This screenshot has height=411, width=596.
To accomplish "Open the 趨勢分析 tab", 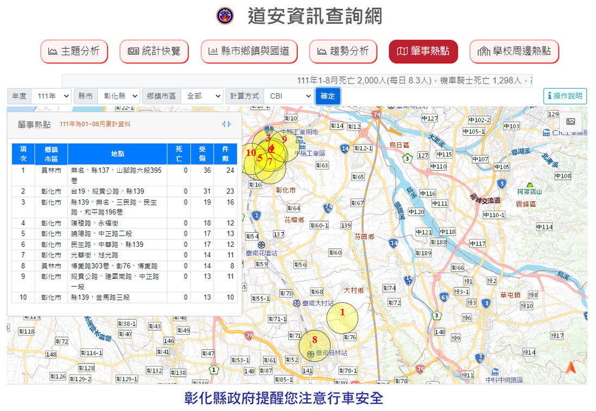I will (x=343, y=51).
